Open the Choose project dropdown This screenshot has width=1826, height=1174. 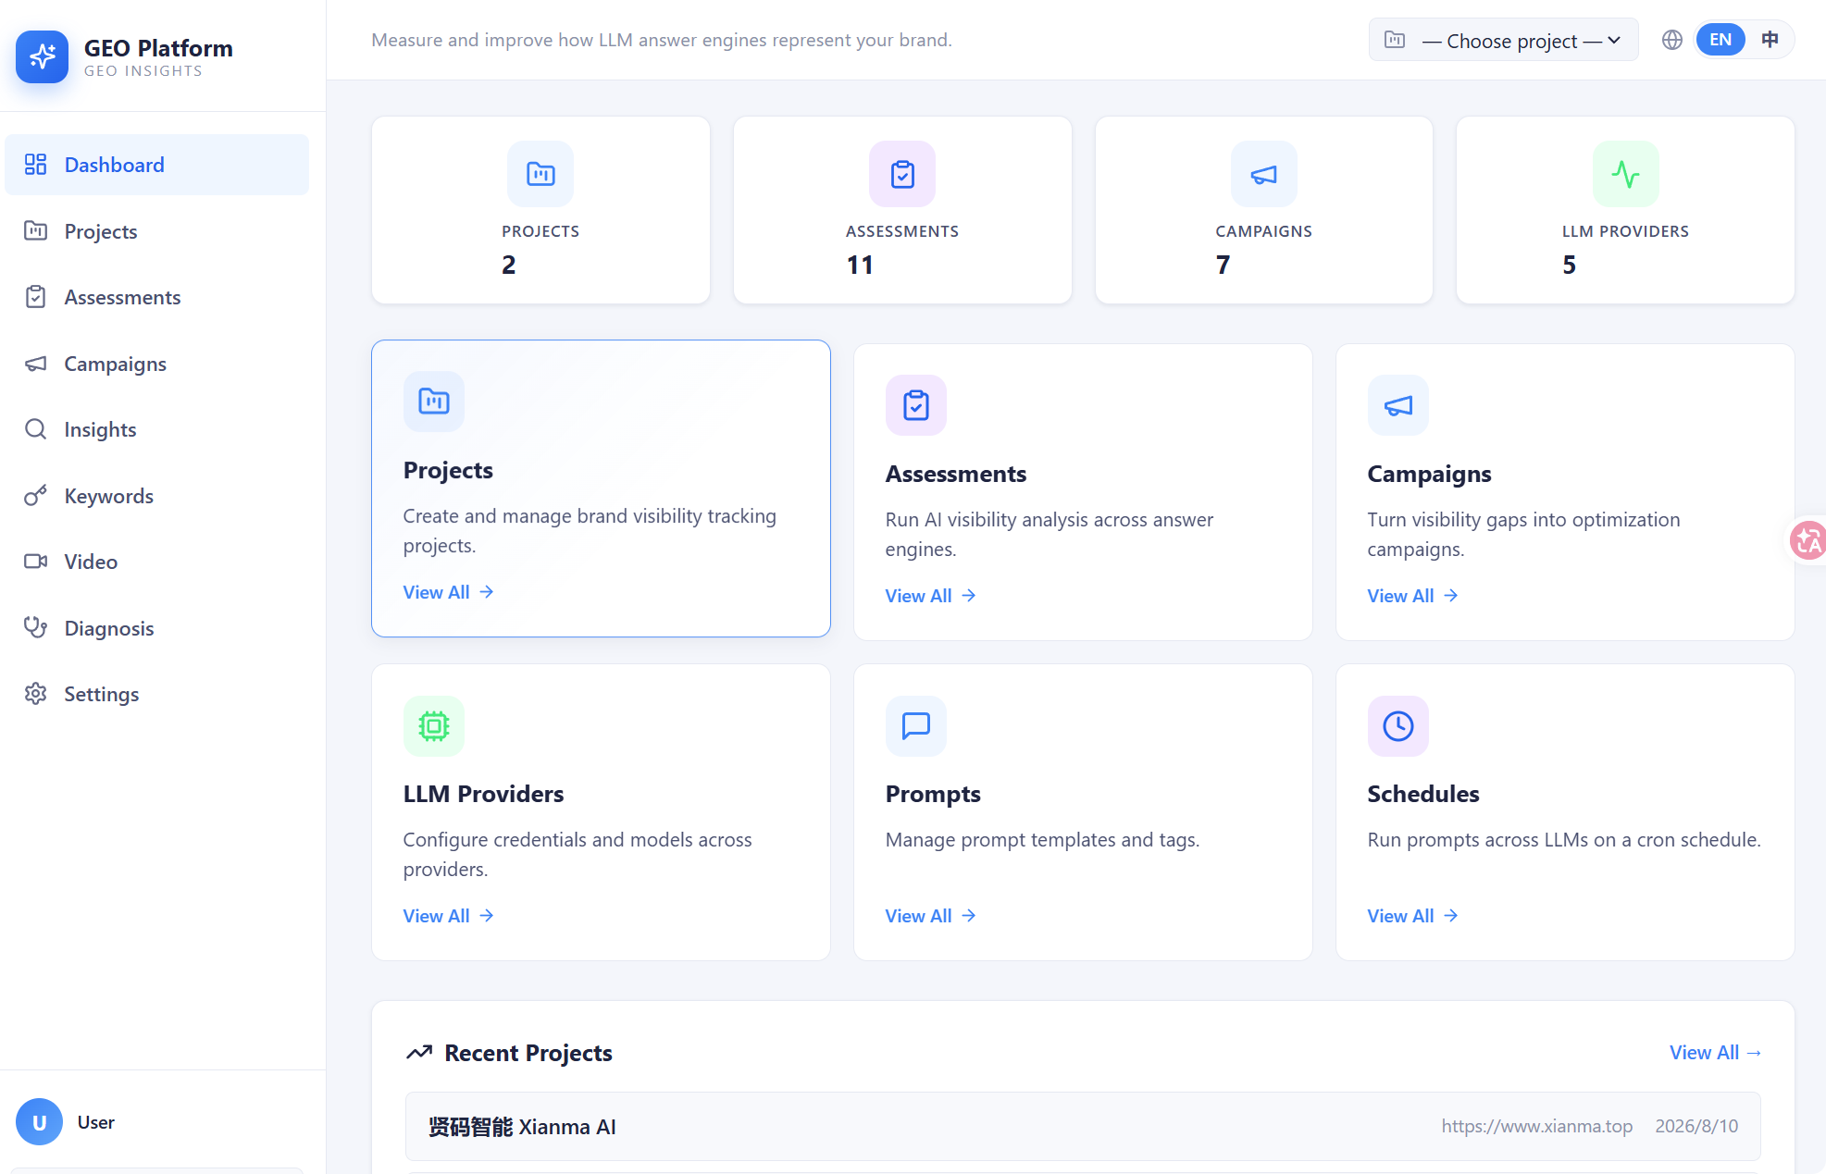pyautogui.click(x=1503, y=41)
